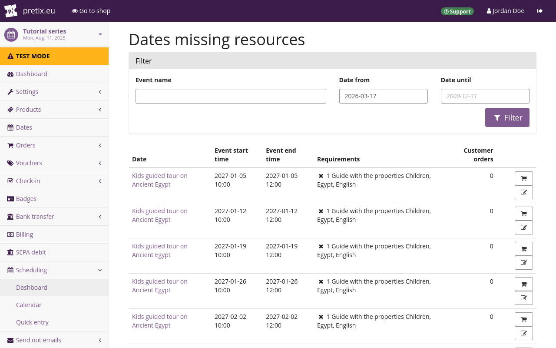Click cart button for 2027-01-05 tour row
Screen dimensions: 556x348
point(524,178)
